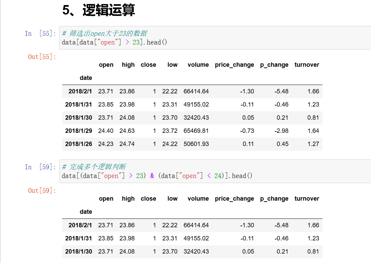The width and height of the screenshot is (371, 263).
Task: Click 'high' column header in Out[55] table
Action: [x=128, y=65]
